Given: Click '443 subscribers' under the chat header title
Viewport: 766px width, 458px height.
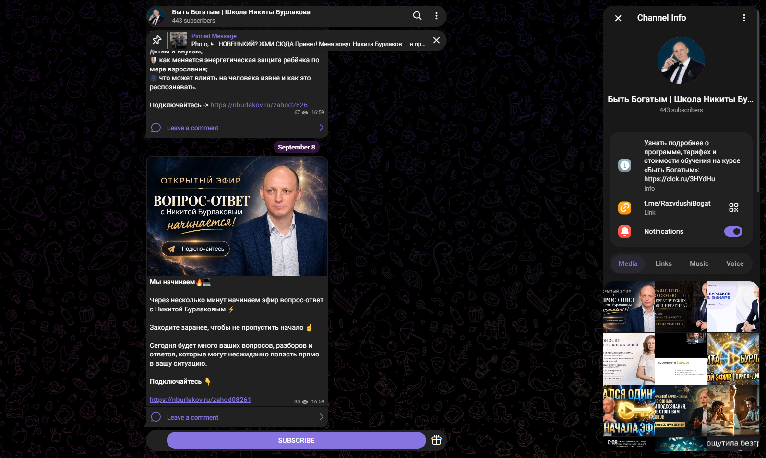Looking at the screenshot, I should (x=193, y=21).
